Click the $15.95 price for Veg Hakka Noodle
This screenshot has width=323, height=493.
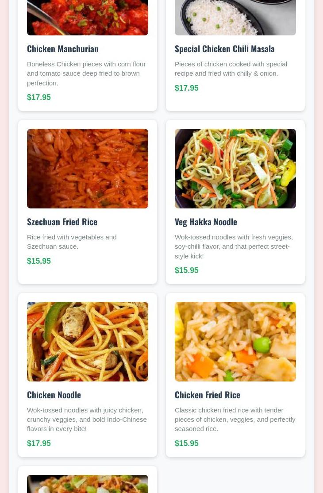(x=187, y=270)
